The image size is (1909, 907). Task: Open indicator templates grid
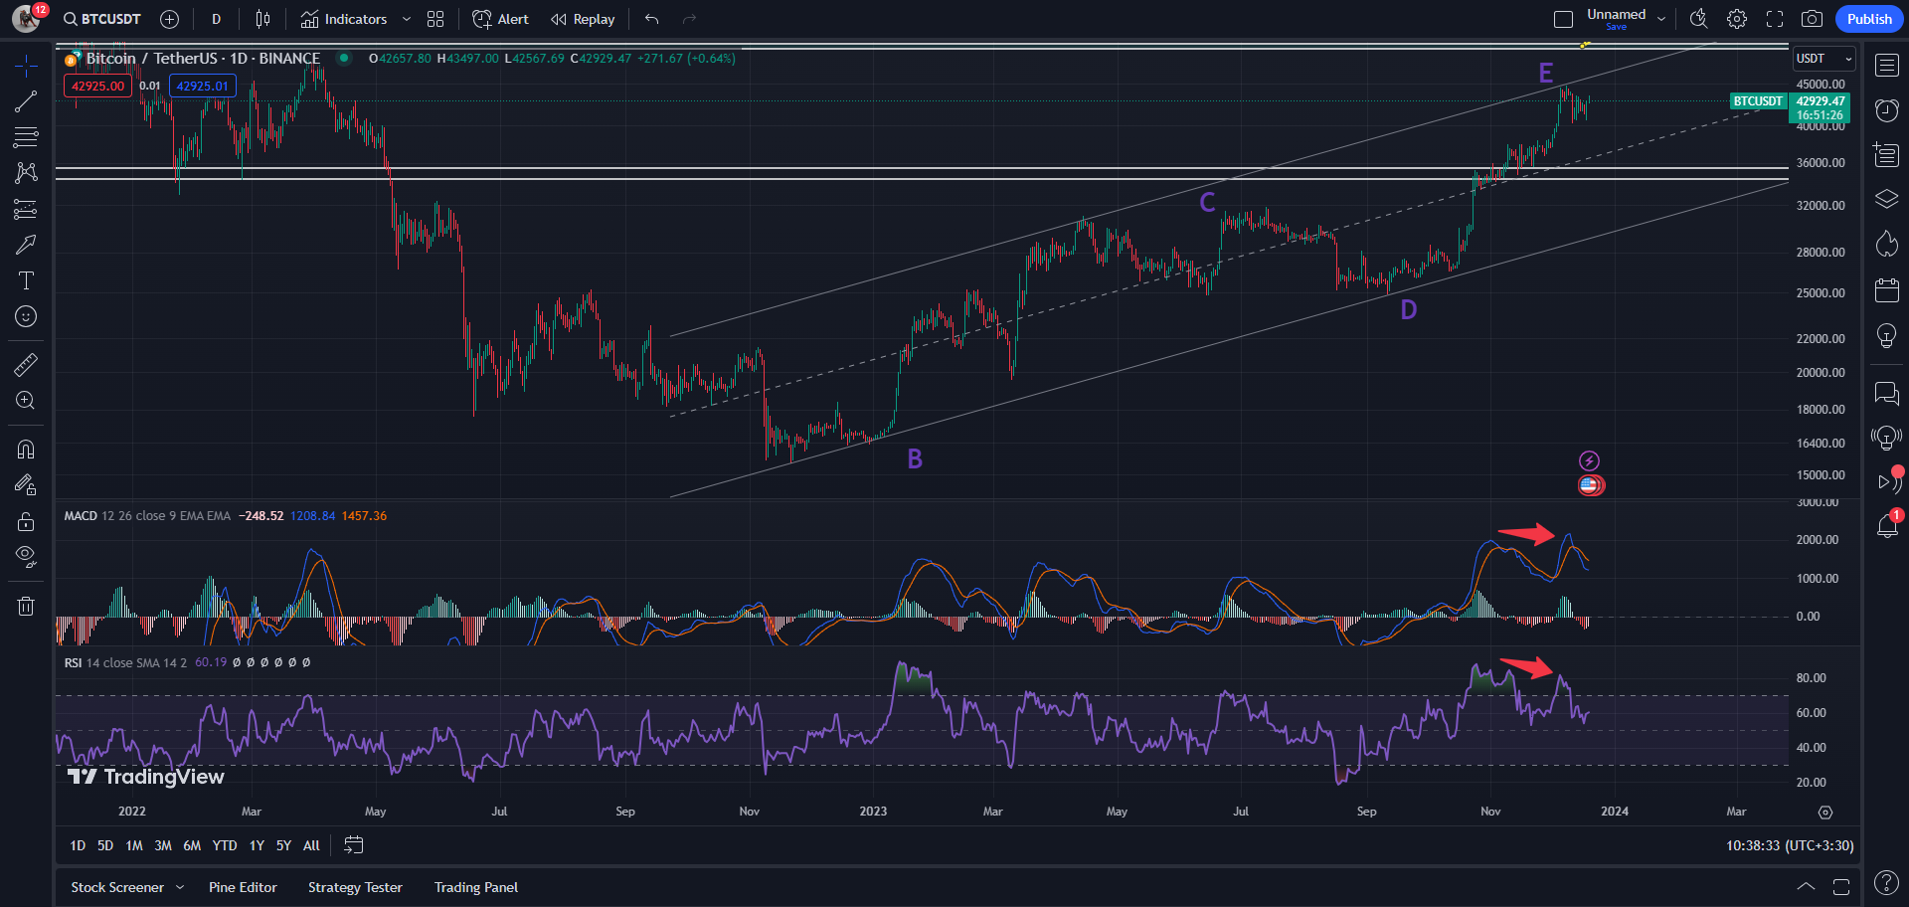(x=435, y=19)
